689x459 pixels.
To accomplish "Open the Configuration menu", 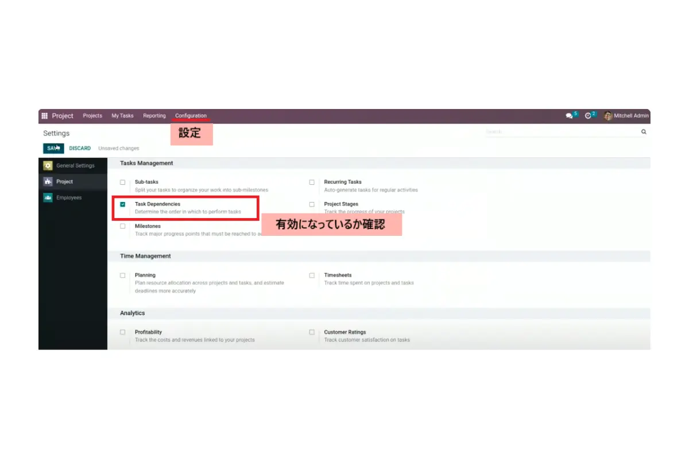I will 191,116.
